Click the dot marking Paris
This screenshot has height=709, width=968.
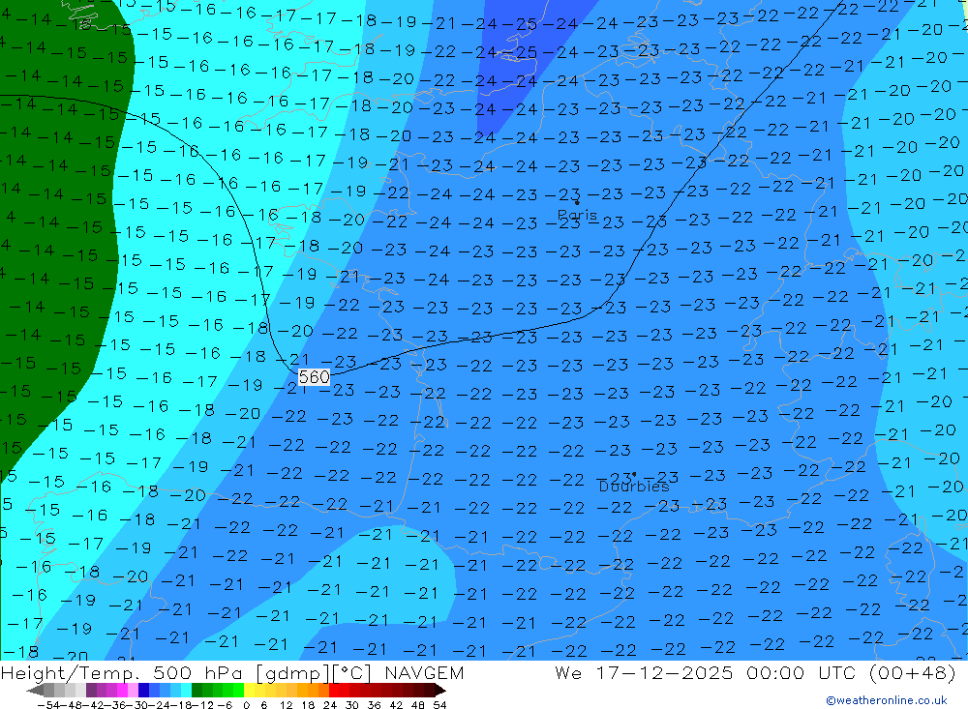point(577,202)
